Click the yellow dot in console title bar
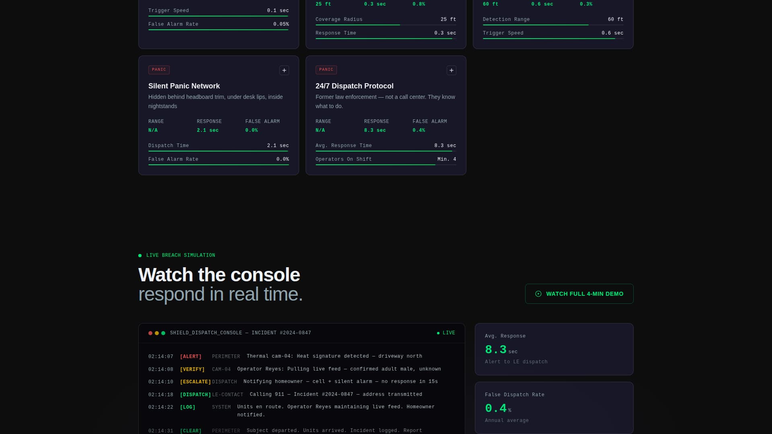This screenshot has height=434, width=772. point(157,333)
